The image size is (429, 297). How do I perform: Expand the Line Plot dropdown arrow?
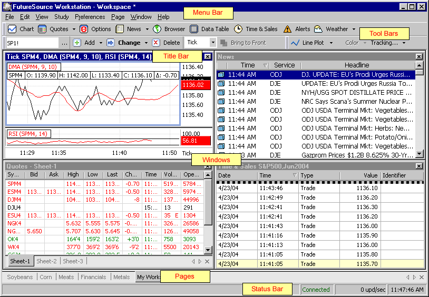tap(331, 43)
